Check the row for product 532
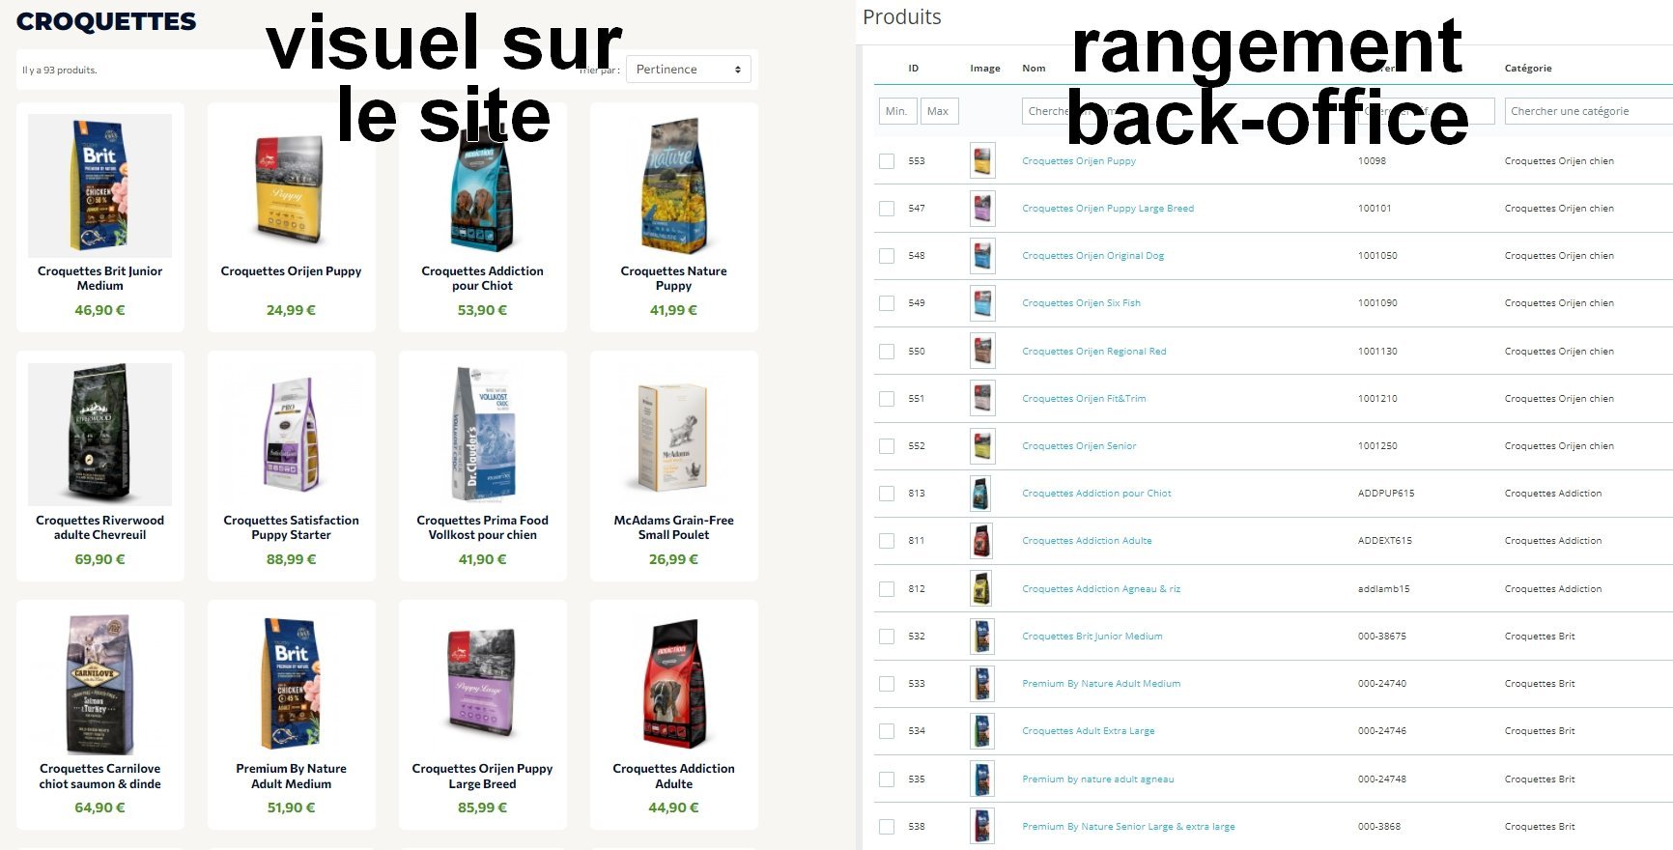This screenshot has width=1673, height=850. tap(886, 637)
